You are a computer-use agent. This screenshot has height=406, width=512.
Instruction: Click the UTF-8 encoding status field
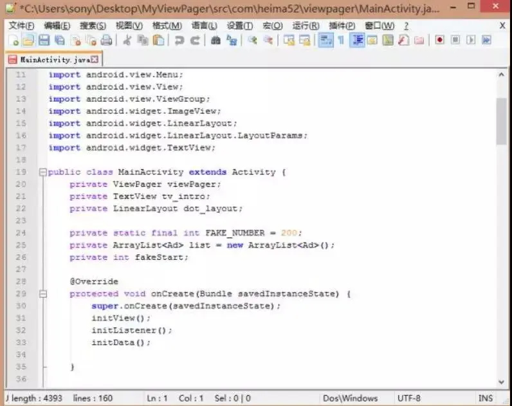pos(409,398)
